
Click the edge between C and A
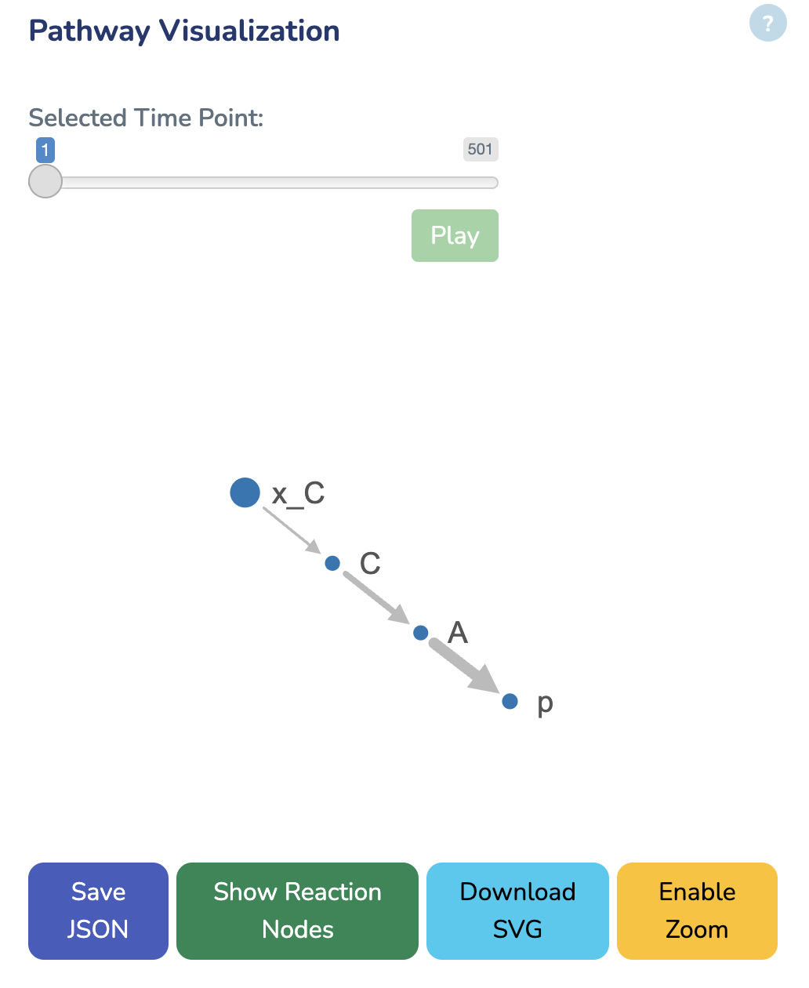[376, 597]
